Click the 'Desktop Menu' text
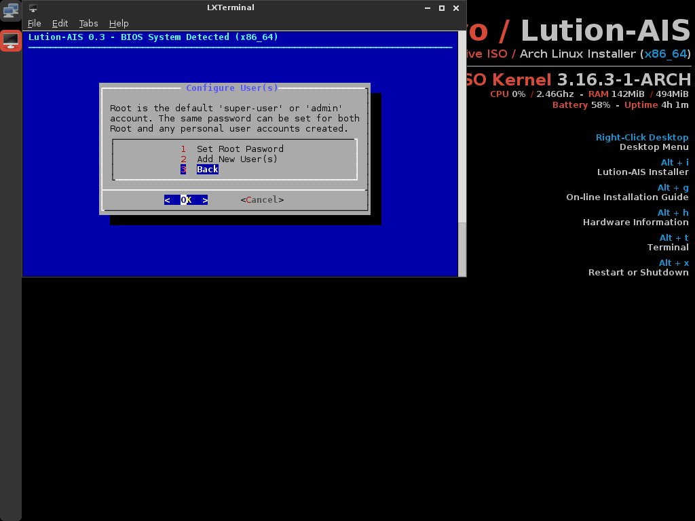This screenshot has width=695, height=521. 654,147
